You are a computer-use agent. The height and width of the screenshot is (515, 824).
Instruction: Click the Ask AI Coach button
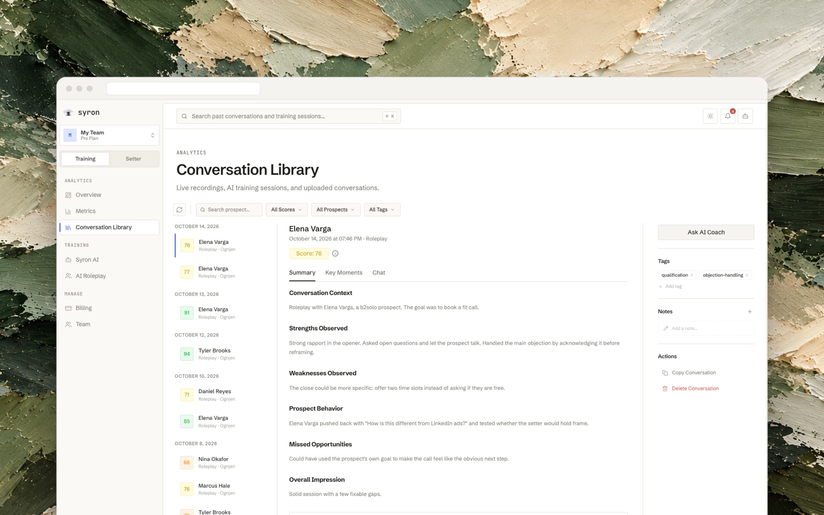point(706,232)
